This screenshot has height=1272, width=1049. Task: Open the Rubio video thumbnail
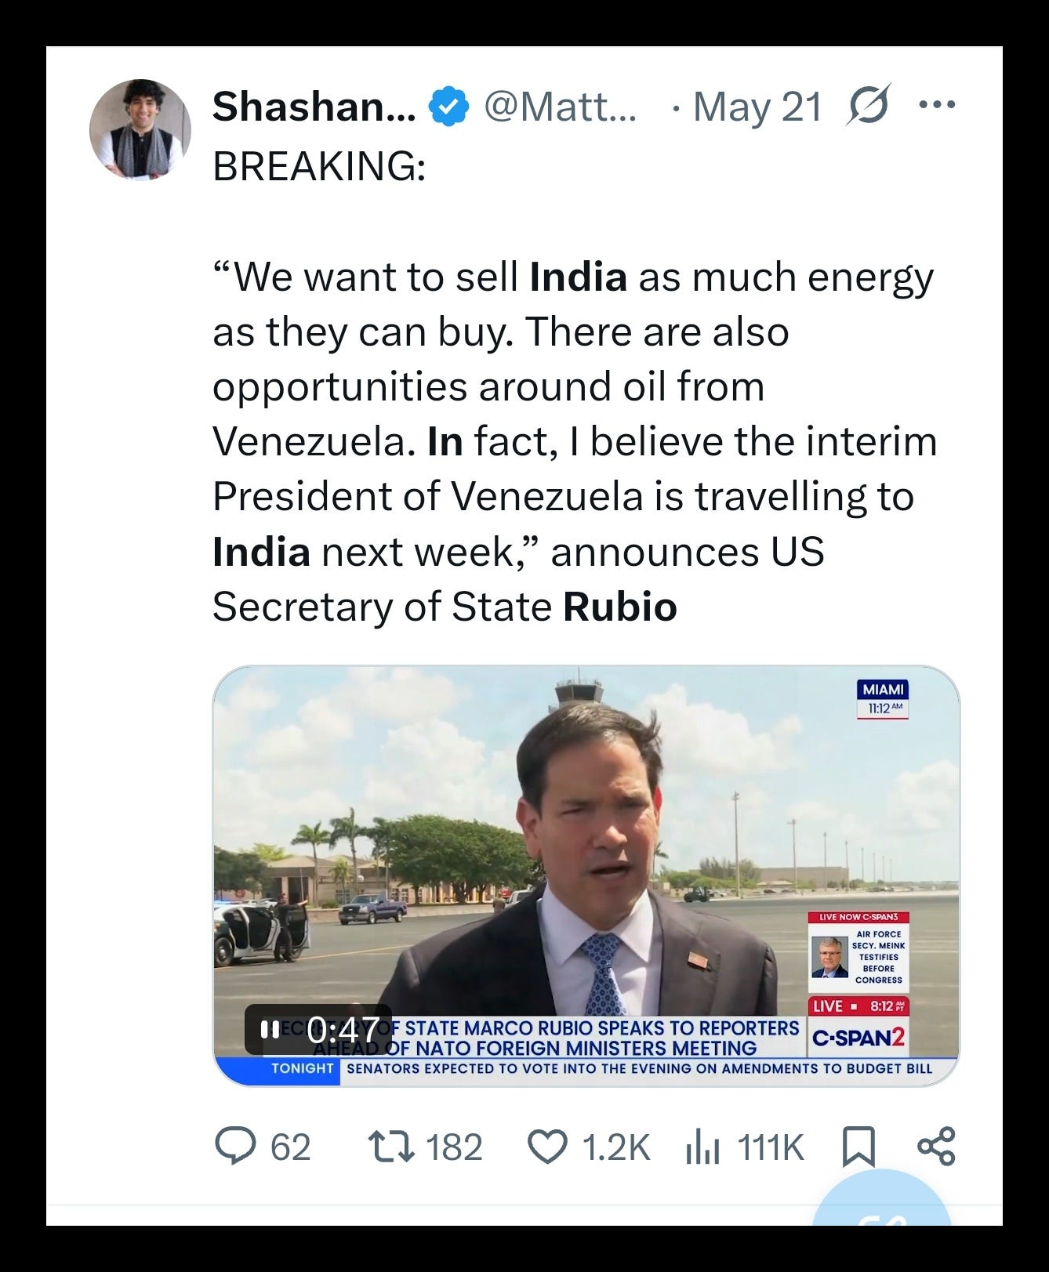point(586,875)
